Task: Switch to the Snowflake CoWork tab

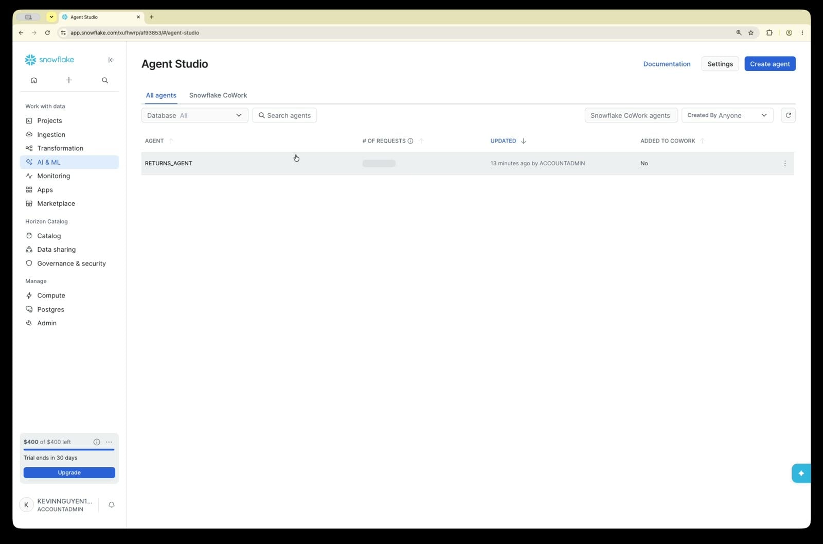Action: coord(218,95)
